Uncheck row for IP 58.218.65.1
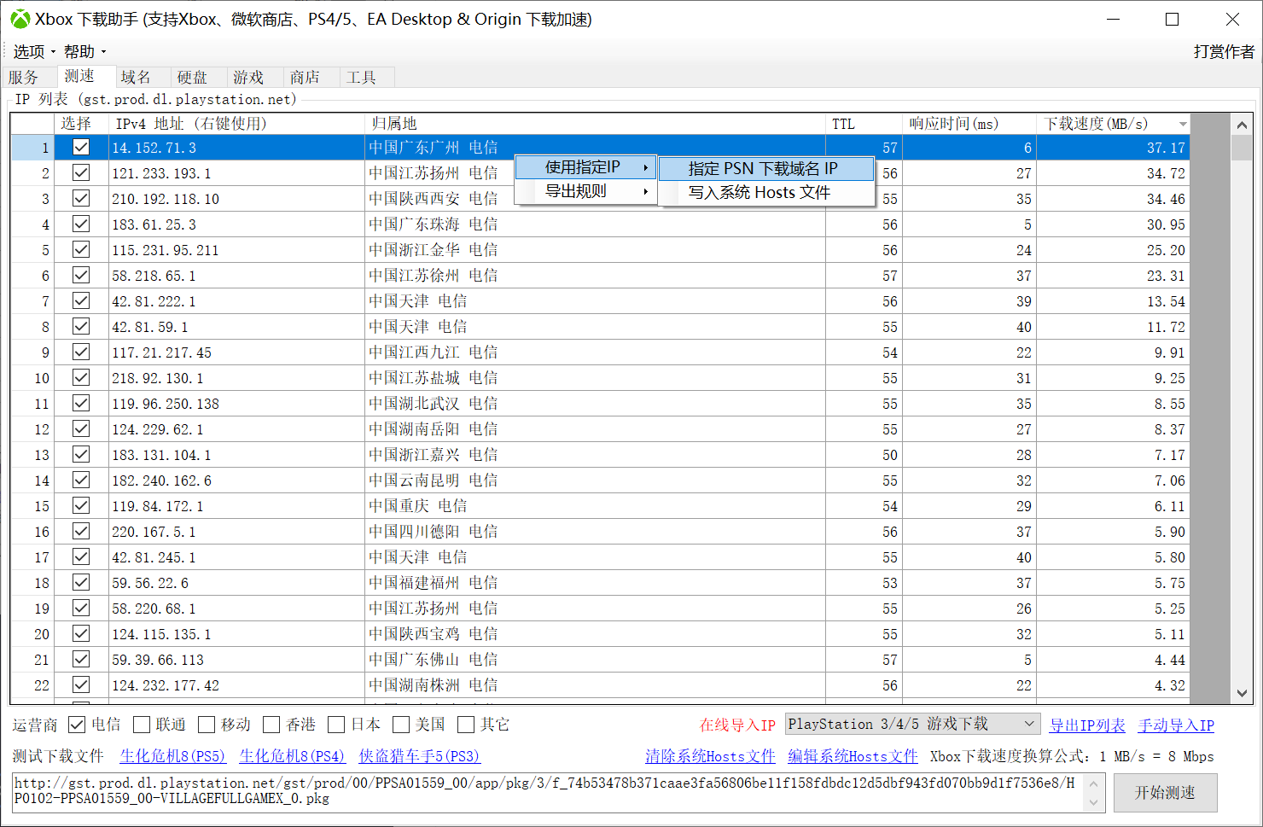Image resolution: width=1263 pixels, height=827 pixels. click(x=81, y=275)
